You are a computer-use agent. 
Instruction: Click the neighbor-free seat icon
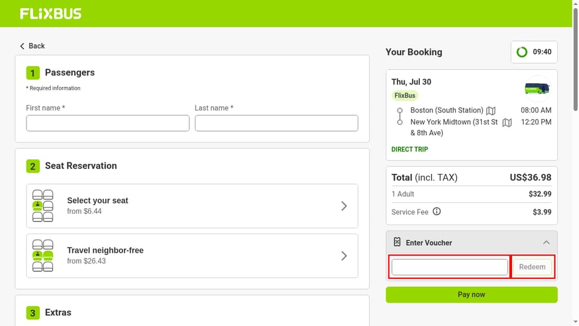click(43, 256)
